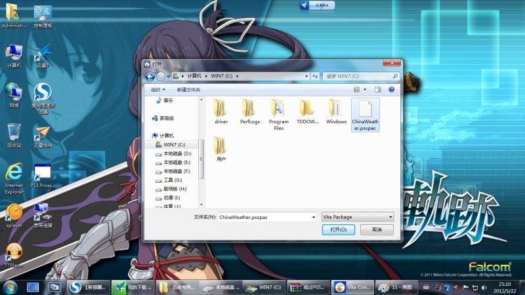Open recent locations dropdown beside forward arrow

click(169, 77)
